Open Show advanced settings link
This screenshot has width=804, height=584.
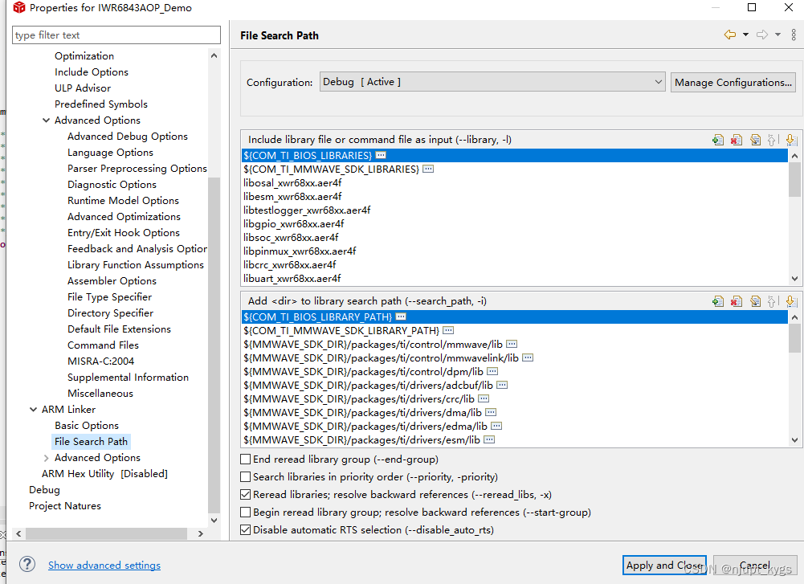104,565
